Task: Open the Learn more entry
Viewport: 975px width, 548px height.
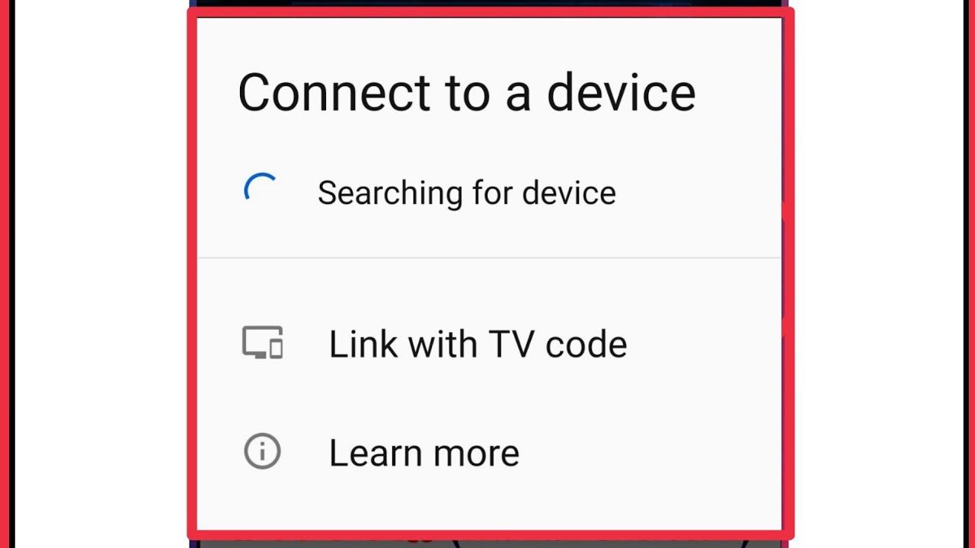Action: [489, 453]
